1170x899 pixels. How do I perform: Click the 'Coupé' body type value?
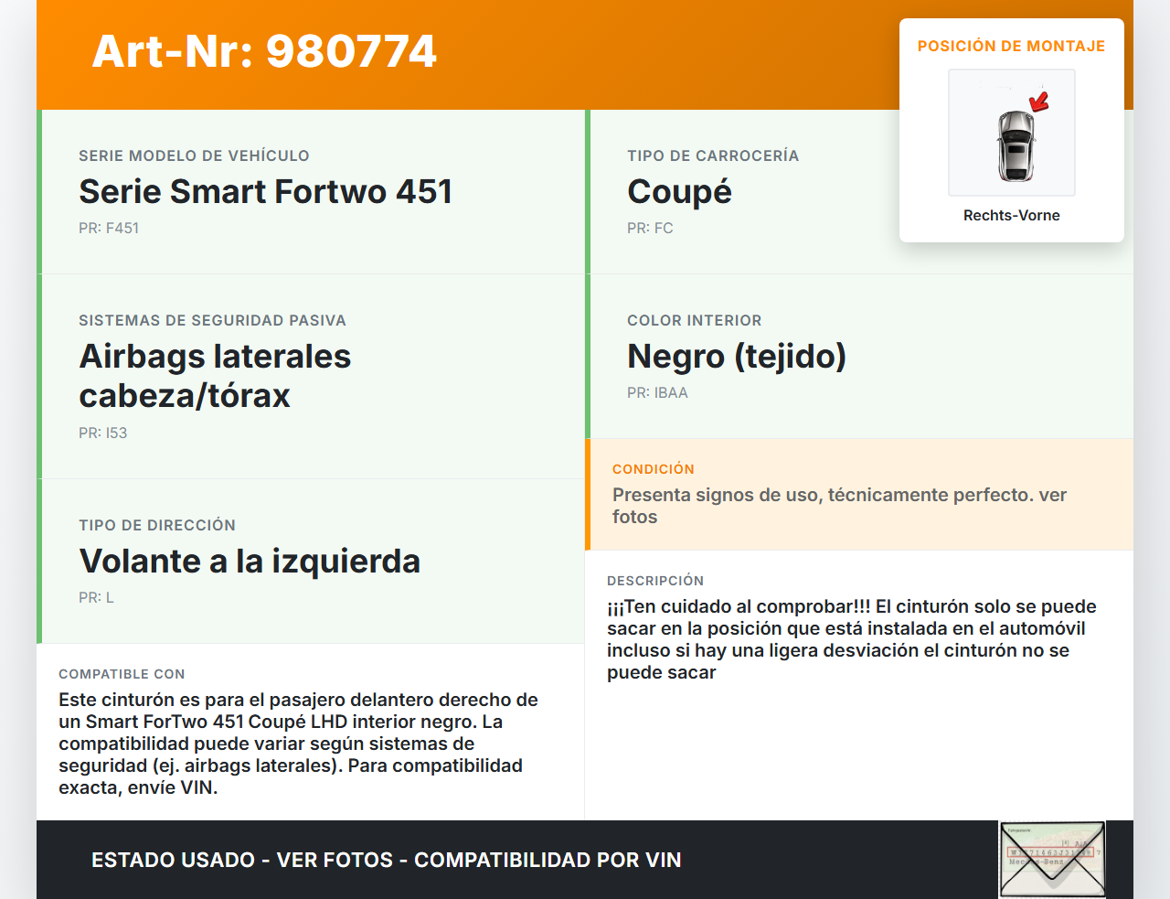pos(679,191)
